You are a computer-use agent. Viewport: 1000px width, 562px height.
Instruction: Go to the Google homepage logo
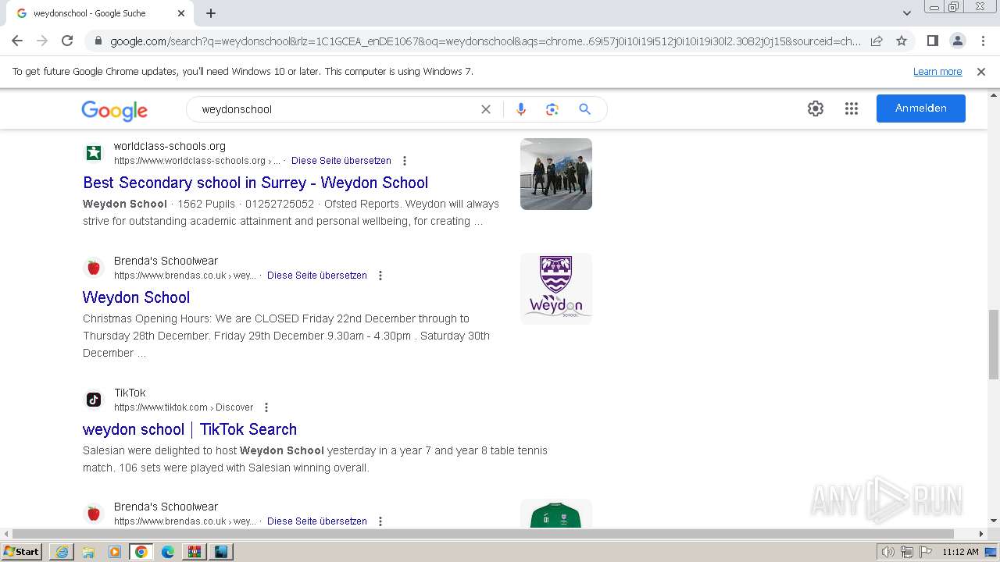pyautogui.click(x=114, y=110)
